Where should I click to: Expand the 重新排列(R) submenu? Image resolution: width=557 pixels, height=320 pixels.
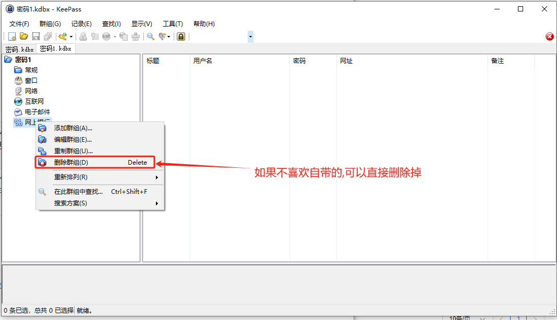point(100,177)
